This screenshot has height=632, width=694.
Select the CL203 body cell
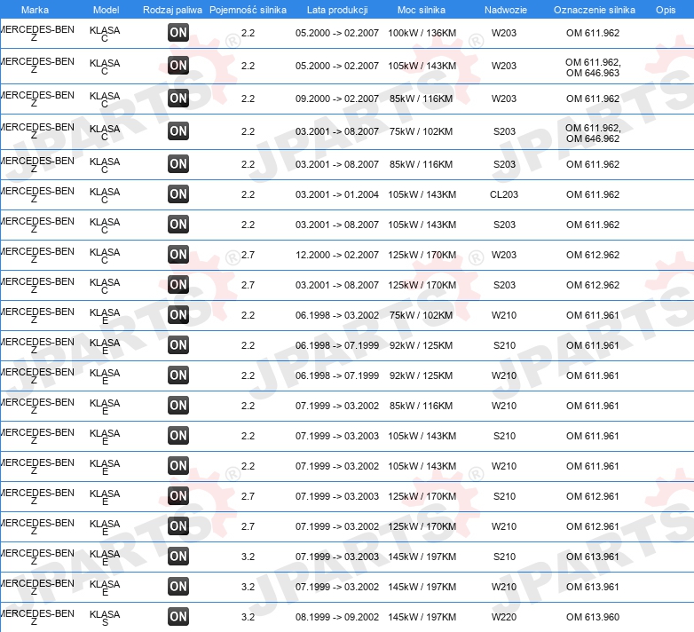point(504,194)
